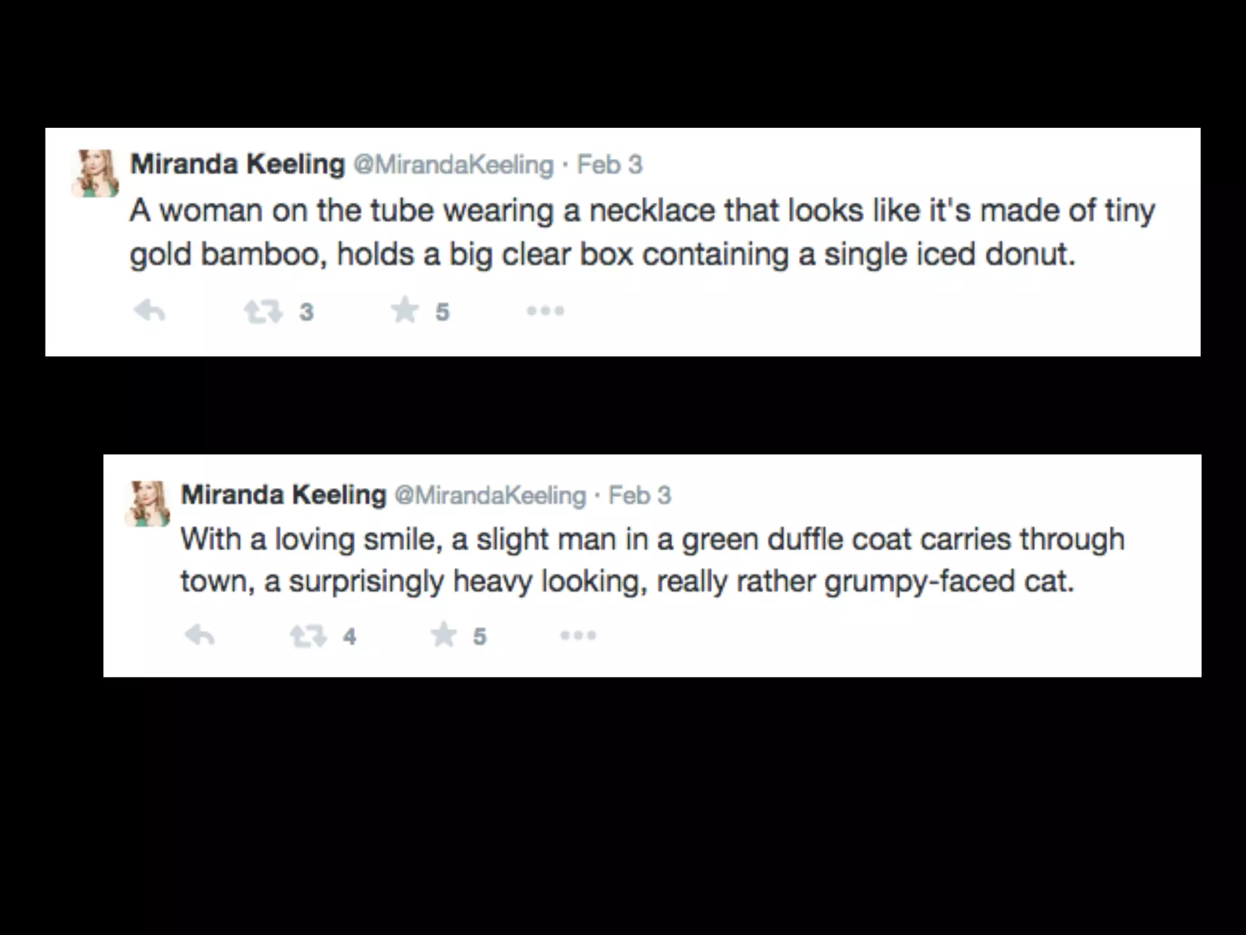Open @MirandaKeeling handle on the necklace tweet
The height and width of the screenshot is (935, 1246).
tap(454, 165)
